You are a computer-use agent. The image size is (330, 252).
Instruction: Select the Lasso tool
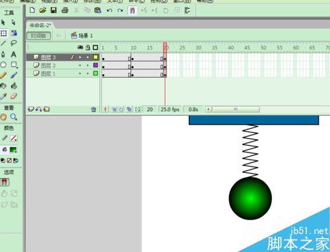click(14, 43)
